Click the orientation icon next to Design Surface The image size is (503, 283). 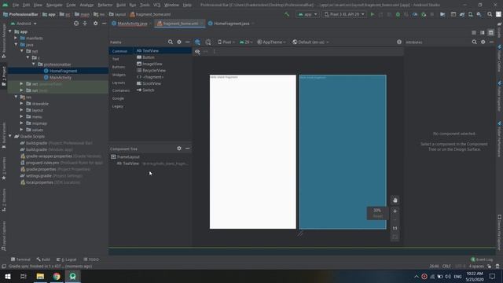pyautogui.click(x=208, y=42)
